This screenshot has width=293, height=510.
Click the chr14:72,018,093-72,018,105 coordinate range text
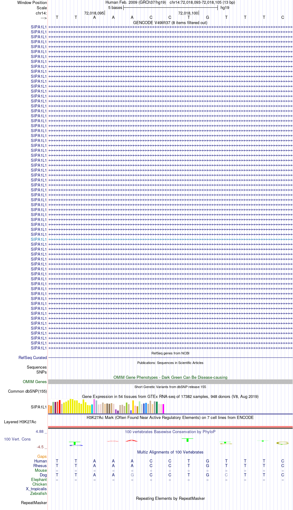[202, 2]
